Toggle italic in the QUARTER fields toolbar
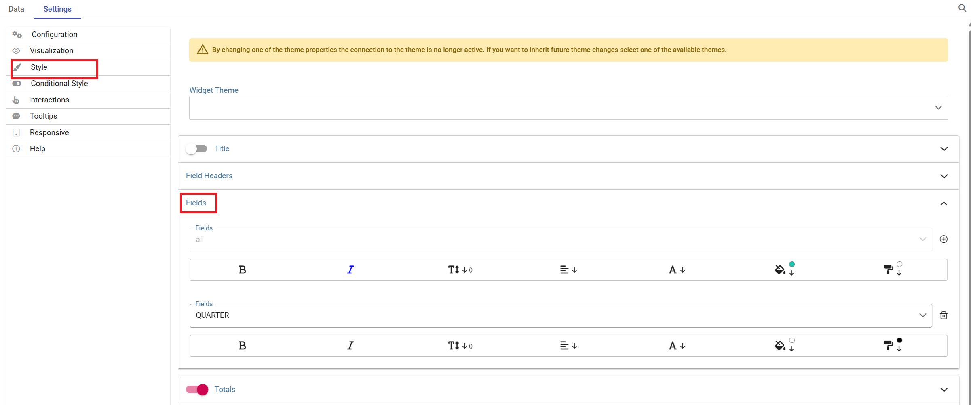Image resolution: width=971 pixels, height=405 pixels. (x=350, y=346)
